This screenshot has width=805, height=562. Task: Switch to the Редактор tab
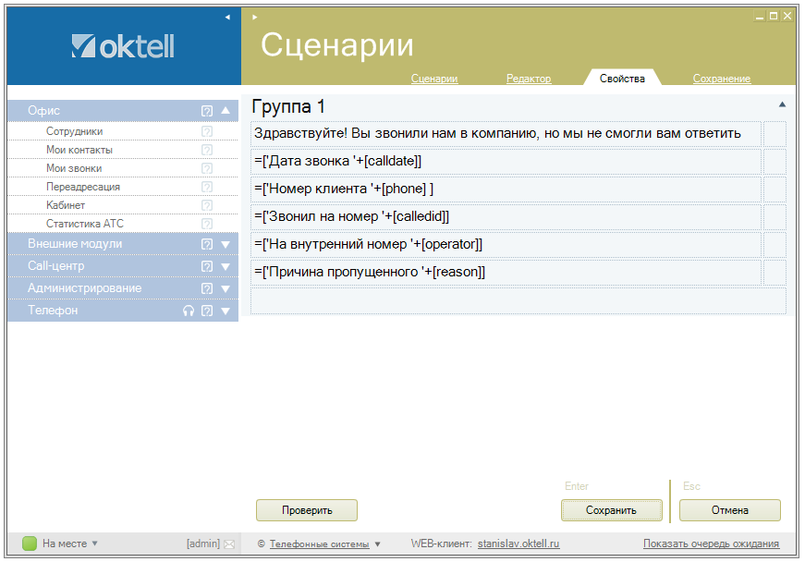point(529,79)
